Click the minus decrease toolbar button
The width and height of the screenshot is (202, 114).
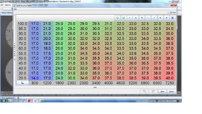click(x=148, y=18)
